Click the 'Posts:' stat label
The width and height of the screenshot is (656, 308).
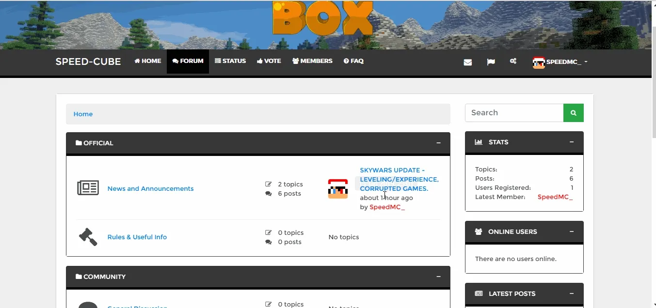tap(485, 179)
